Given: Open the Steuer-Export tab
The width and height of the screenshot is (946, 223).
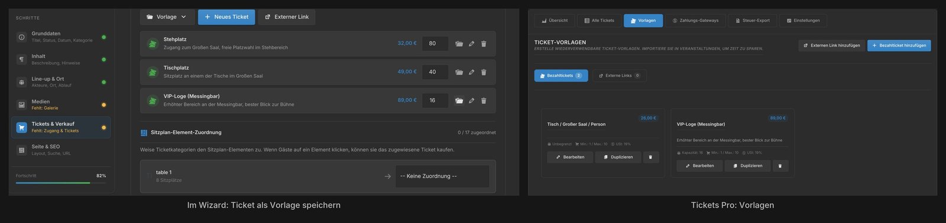Looking at the screenshot, I should [752, 21].
